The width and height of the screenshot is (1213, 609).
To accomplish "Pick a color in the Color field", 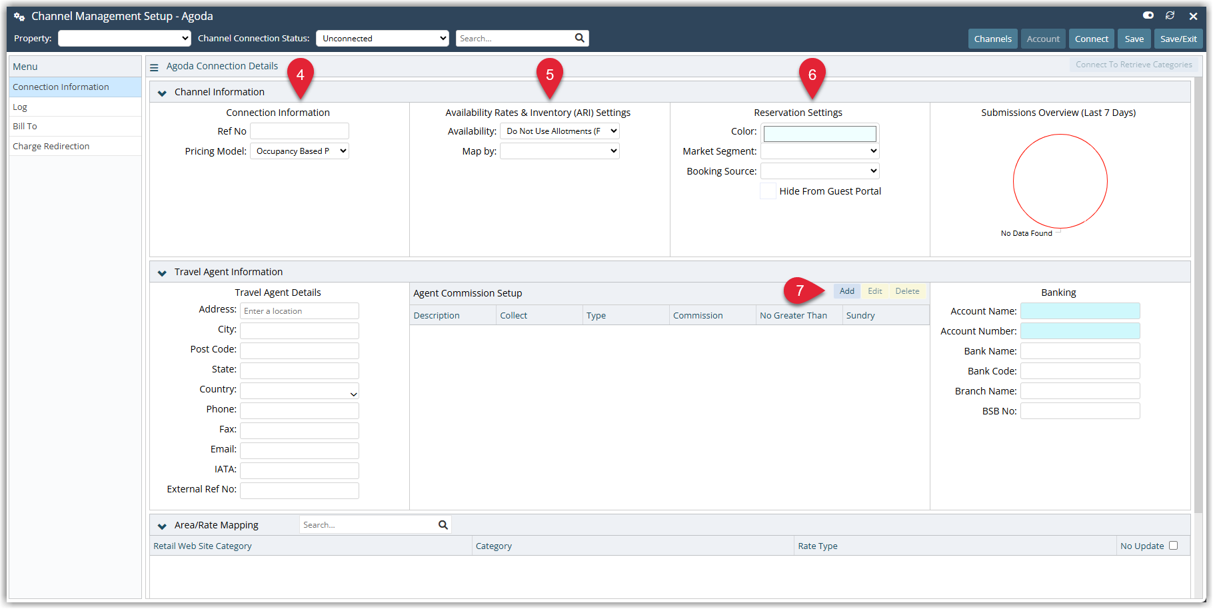I will [x=820, y=134].
